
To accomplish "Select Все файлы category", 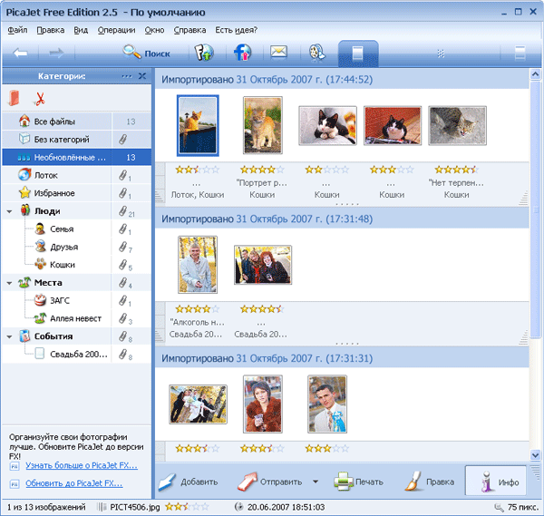I will tap(77, 122).
